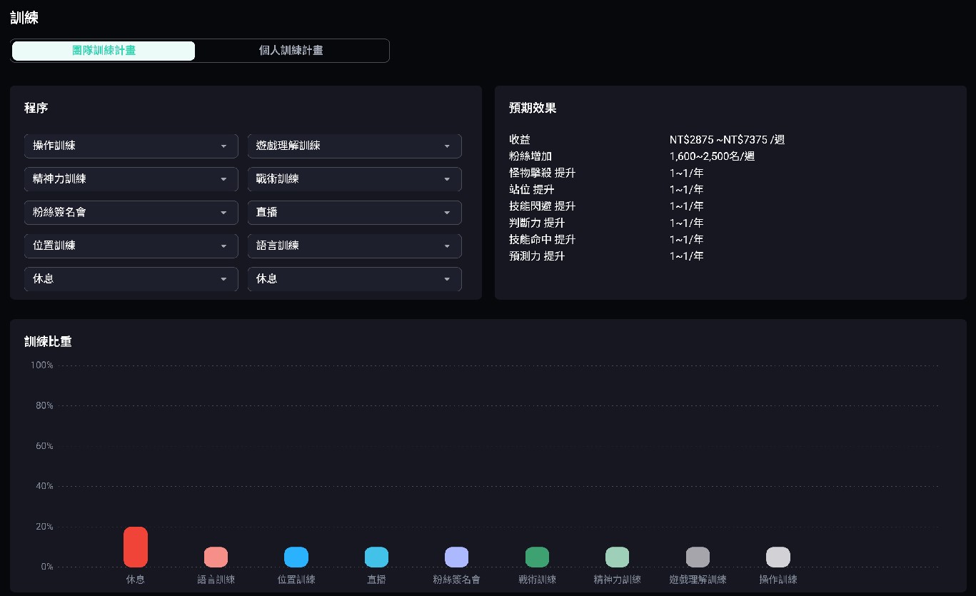Expand the 戰術訓練 dropdown
This screenshot has width=976, height=596.
[x=354, y=179]
